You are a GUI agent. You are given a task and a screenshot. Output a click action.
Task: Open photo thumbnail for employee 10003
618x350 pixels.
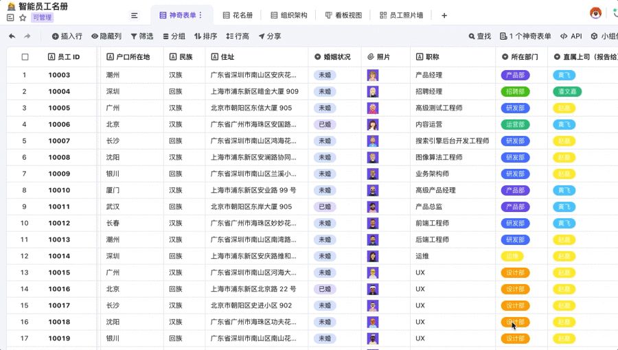point(372,75)
